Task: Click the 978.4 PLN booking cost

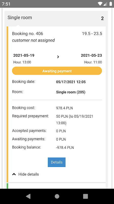Action: [x=64, y=108]
